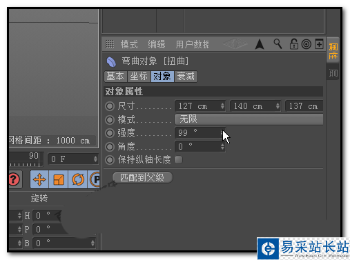Toggle the 强度 keyframe circle
Image resolution: width=350 pixels, height=260 pixels.
[110, 133]
